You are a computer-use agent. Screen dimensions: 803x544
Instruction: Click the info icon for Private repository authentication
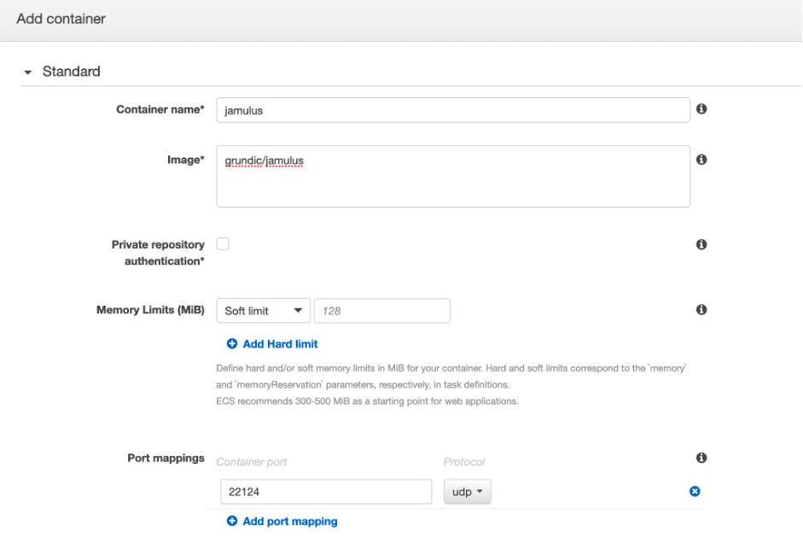pos(701,244)
